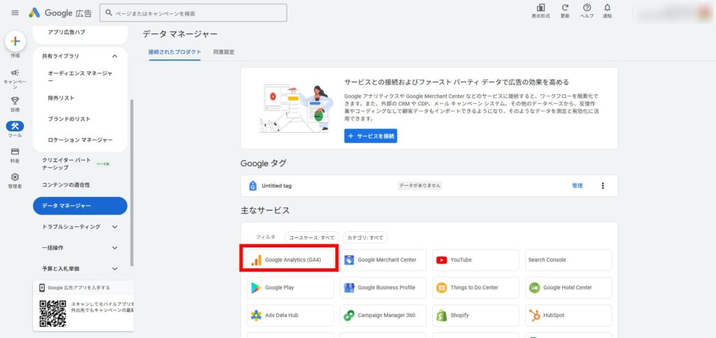Click the Create plus button

pos(15,41)
